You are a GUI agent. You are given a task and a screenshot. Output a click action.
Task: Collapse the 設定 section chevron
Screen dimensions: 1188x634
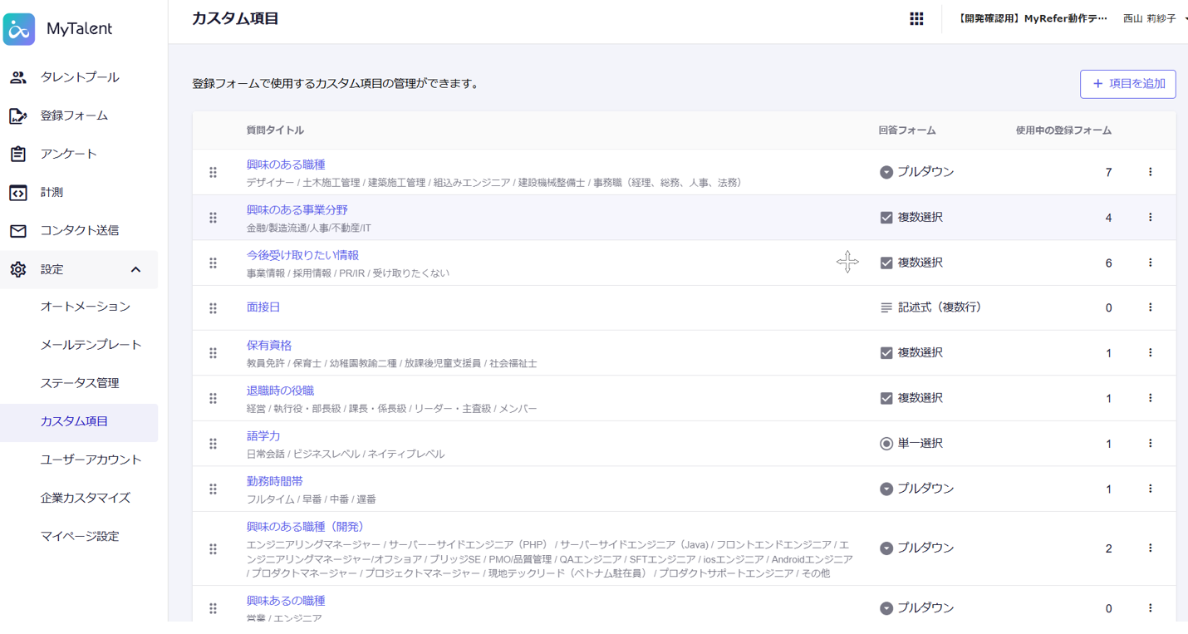(135, 269)
